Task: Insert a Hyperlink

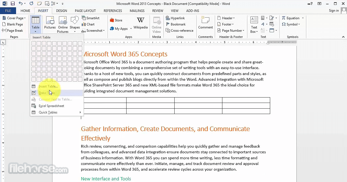Action: pyautogui.click(x=175, y=18)
